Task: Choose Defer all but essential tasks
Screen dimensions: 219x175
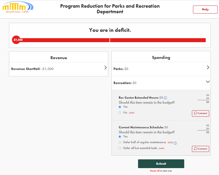Action: click(x=120, y=148)
